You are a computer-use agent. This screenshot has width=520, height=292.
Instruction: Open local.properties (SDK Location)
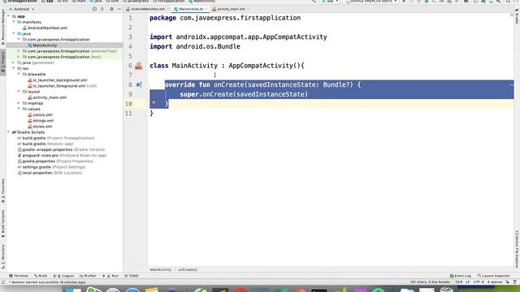(x=50, y=173)
